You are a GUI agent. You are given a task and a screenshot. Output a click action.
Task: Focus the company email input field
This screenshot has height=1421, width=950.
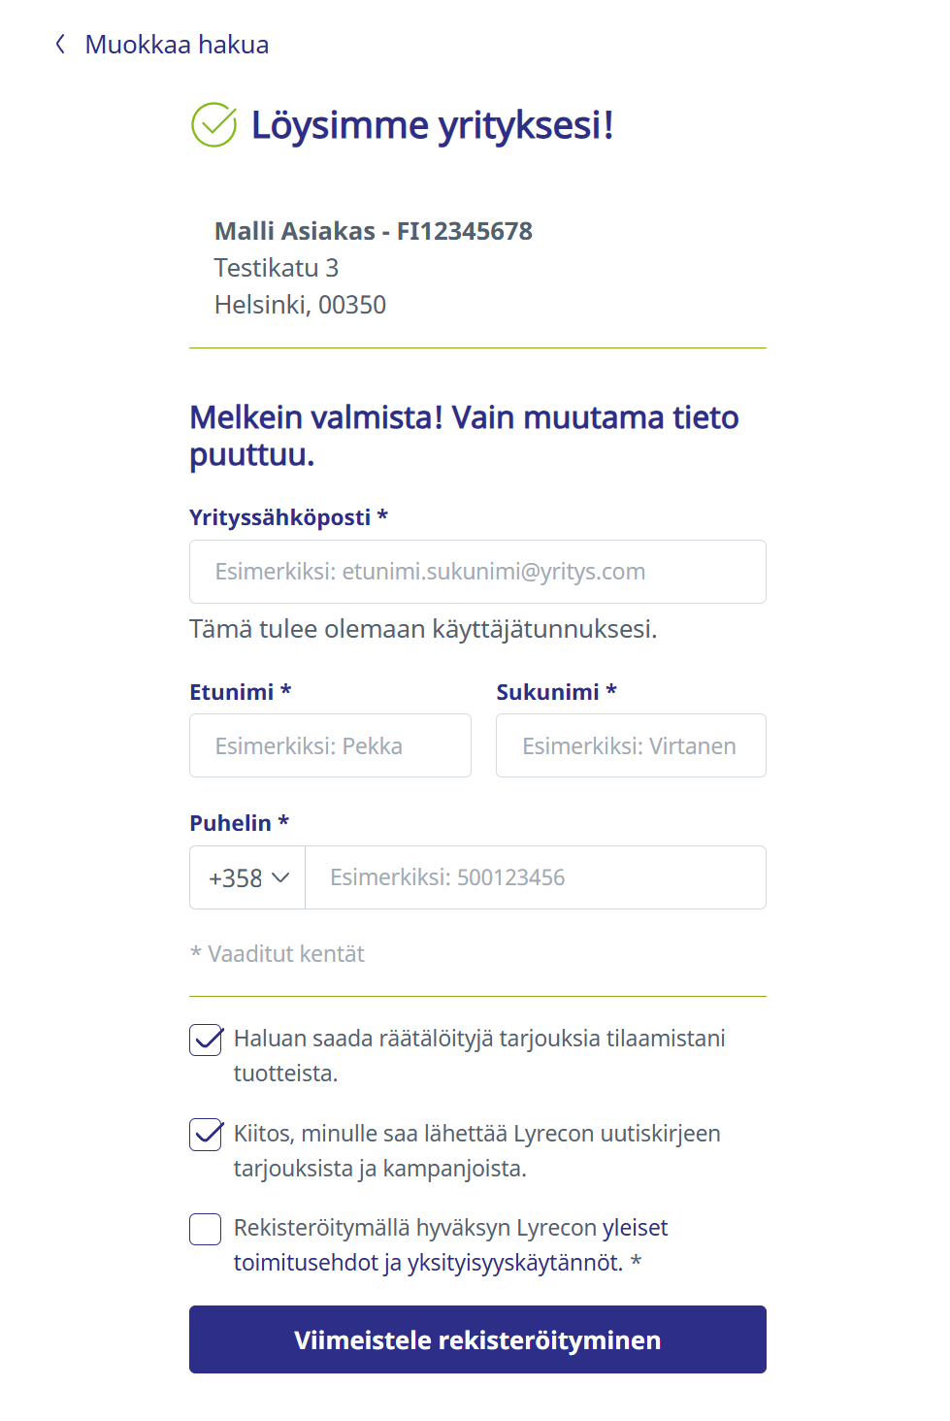tap(477, 572)
